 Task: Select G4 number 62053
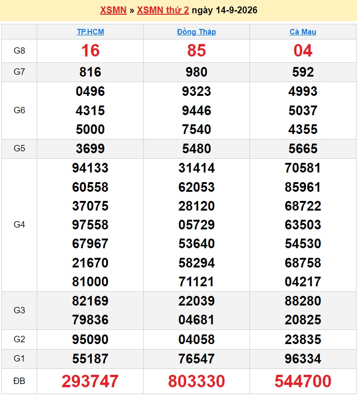197,187
